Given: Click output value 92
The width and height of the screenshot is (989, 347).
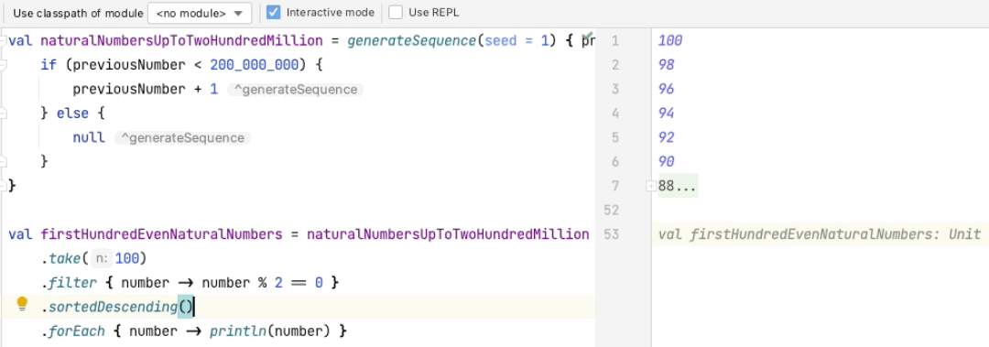Looking at the screenshot, I should point(666,137).
